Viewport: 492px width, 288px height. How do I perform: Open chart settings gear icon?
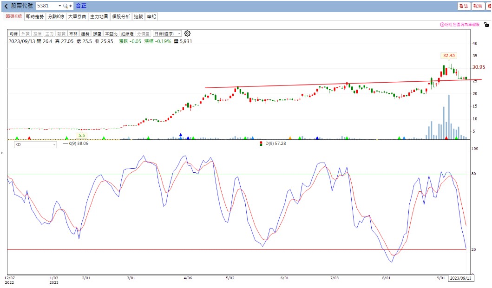pyautogui.click(x=187, y=33)
